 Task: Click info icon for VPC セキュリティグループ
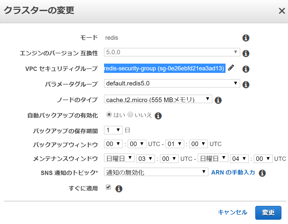pos(246,69)
